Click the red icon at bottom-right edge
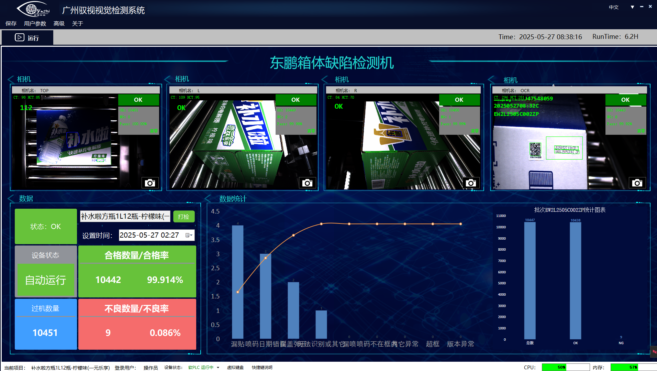This screenshot has width=657, height=371. pos(654,352)
